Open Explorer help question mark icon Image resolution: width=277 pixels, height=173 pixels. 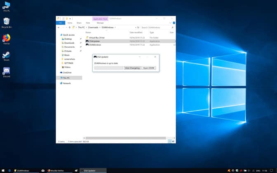click(x=174, y=23)
